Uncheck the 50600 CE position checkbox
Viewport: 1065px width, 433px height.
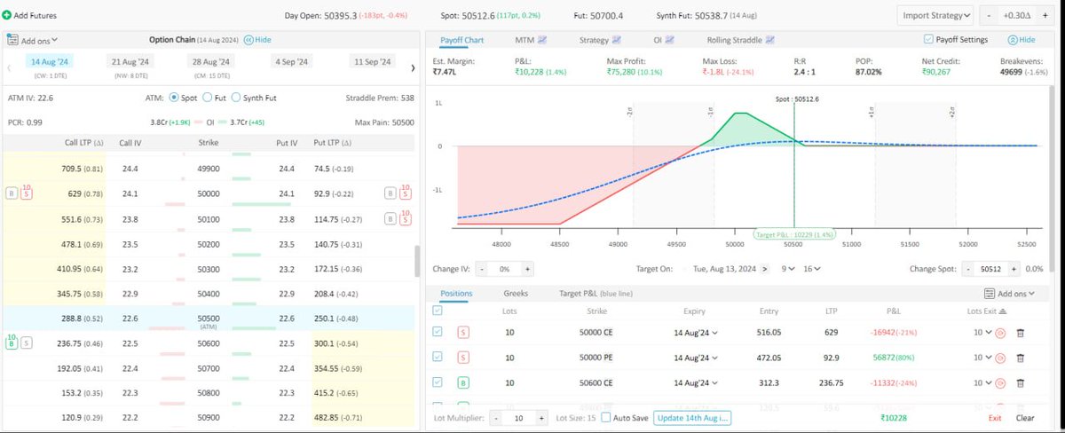pos(438,382)
